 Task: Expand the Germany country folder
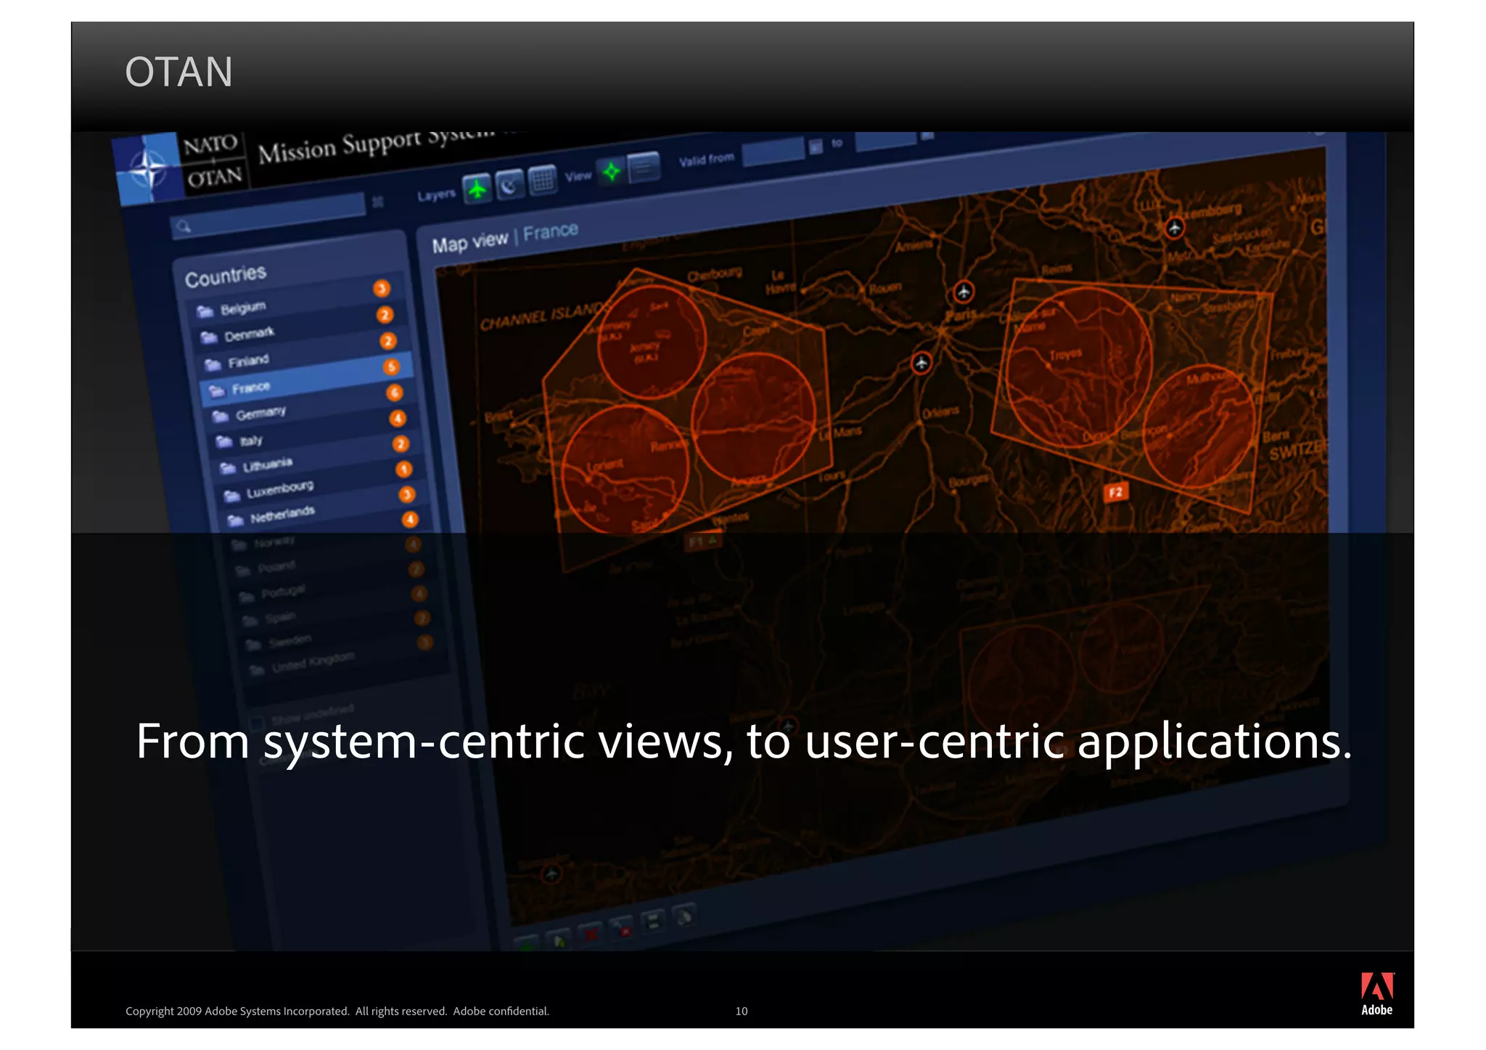pyautogui.click(x=260, y=414)
